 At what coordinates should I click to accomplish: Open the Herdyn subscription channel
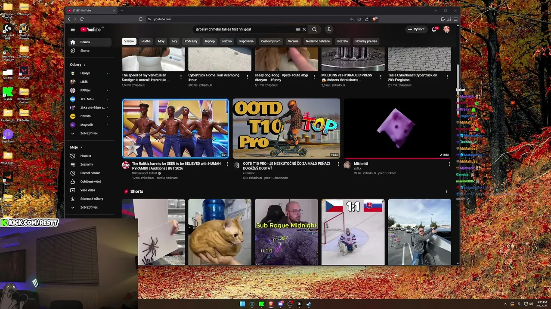click(x=90, y=73)
